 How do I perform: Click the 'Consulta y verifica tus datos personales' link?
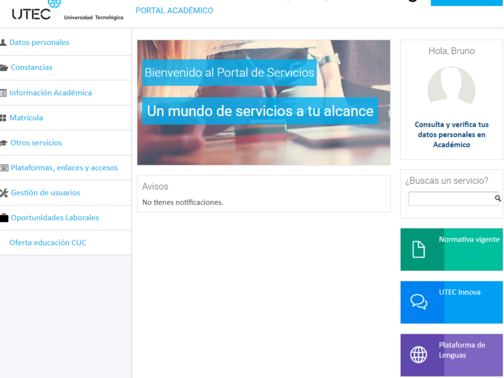451,134
